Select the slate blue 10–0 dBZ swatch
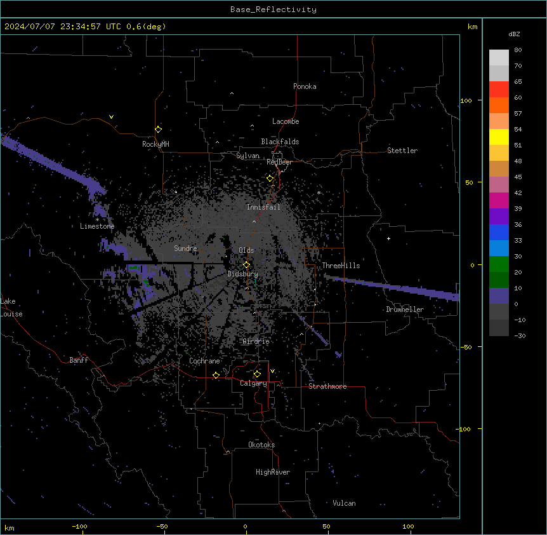Screen dimensions: 547x535 (x=499, y=296)
